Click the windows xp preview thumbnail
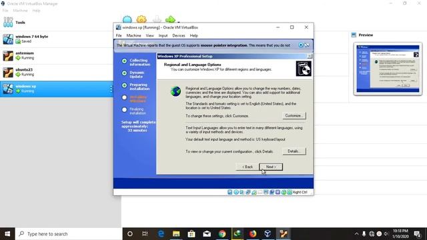 pos(388,69)
